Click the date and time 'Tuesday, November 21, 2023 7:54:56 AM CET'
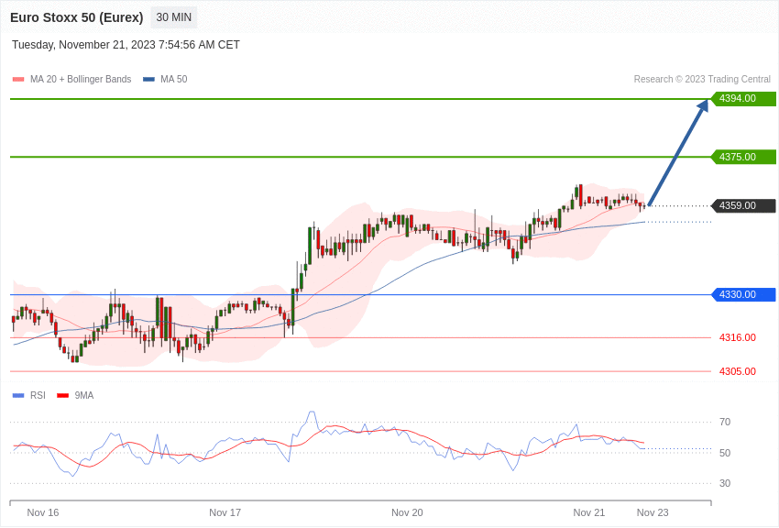The image size is (779, 528). coord(126,45)
